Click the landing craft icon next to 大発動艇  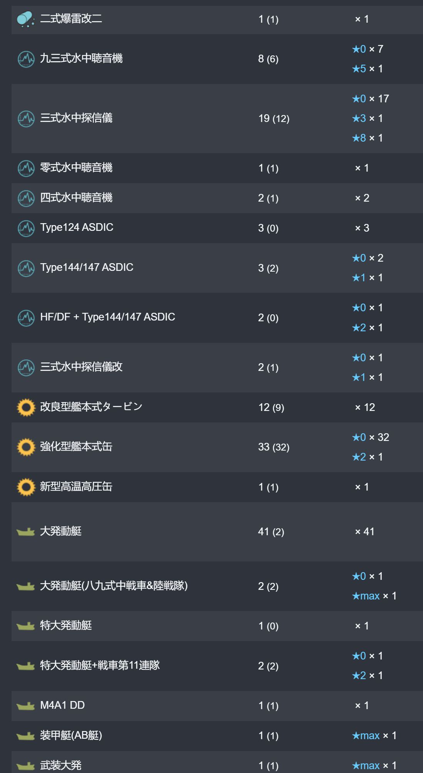point(26,532)
